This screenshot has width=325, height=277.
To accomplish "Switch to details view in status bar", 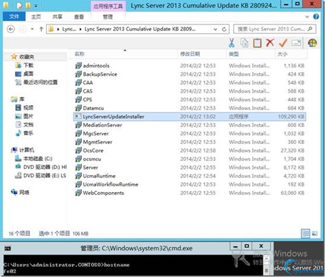I will point(306,234).
